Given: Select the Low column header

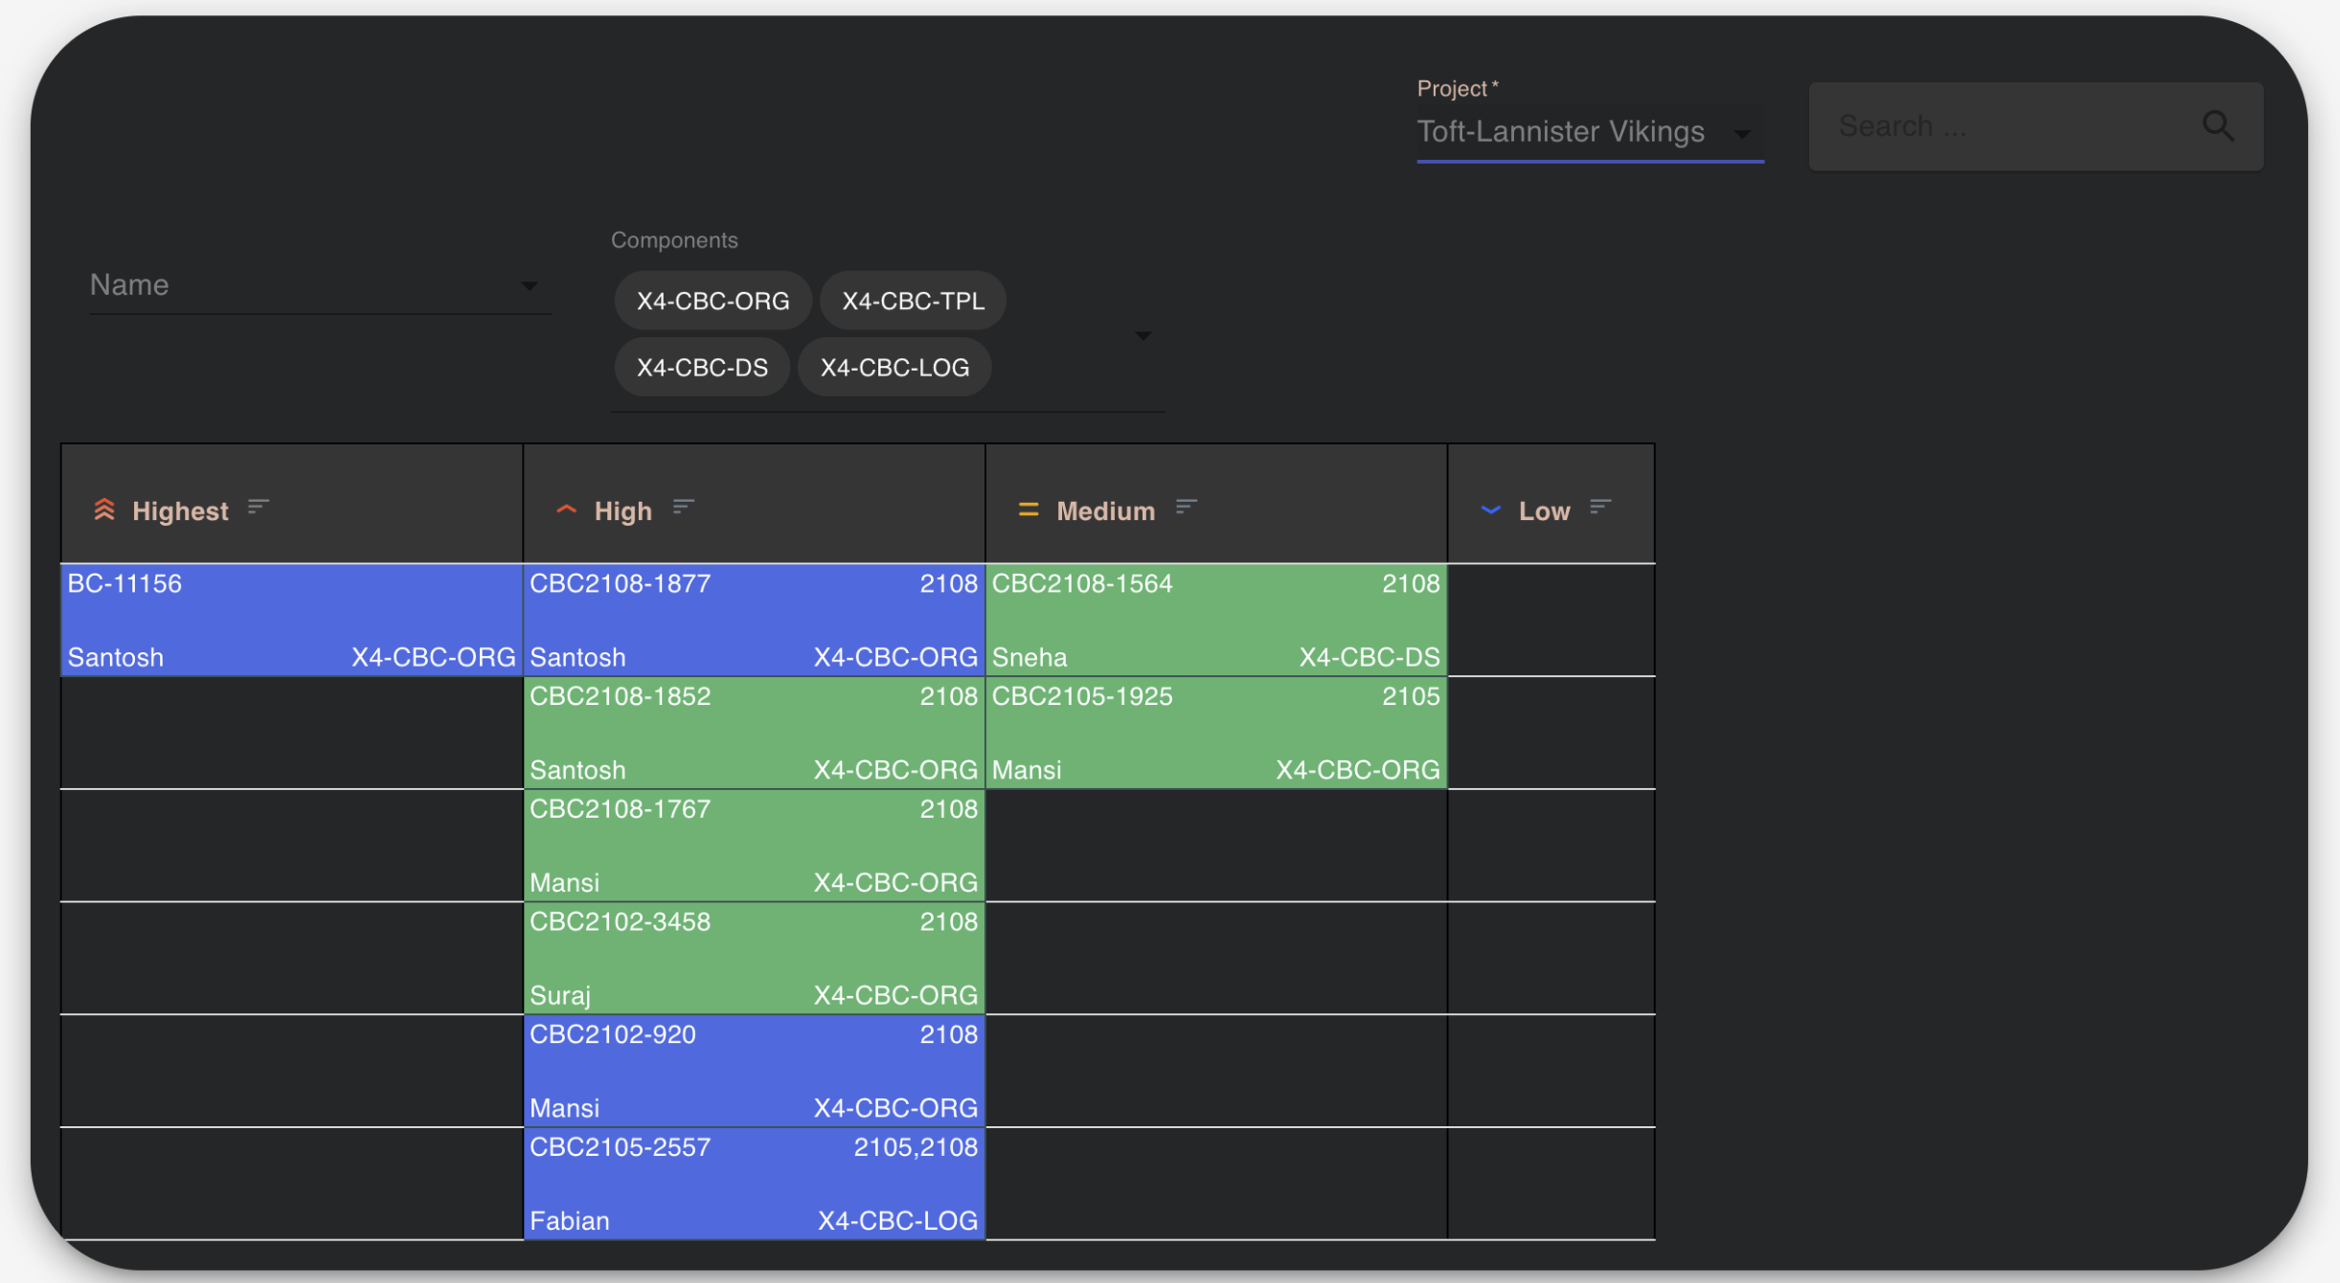Looking at the screenshot, I should (1542, 510).
